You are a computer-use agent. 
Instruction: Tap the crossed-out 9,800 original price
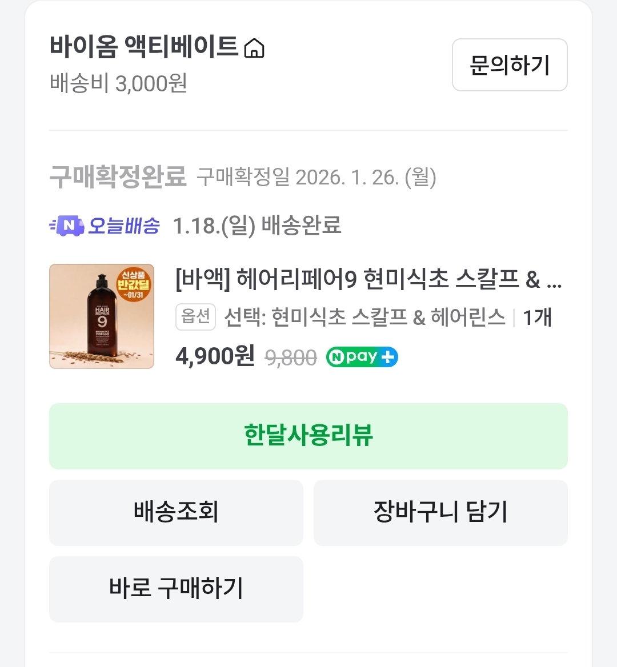click(x=291, y=358)
